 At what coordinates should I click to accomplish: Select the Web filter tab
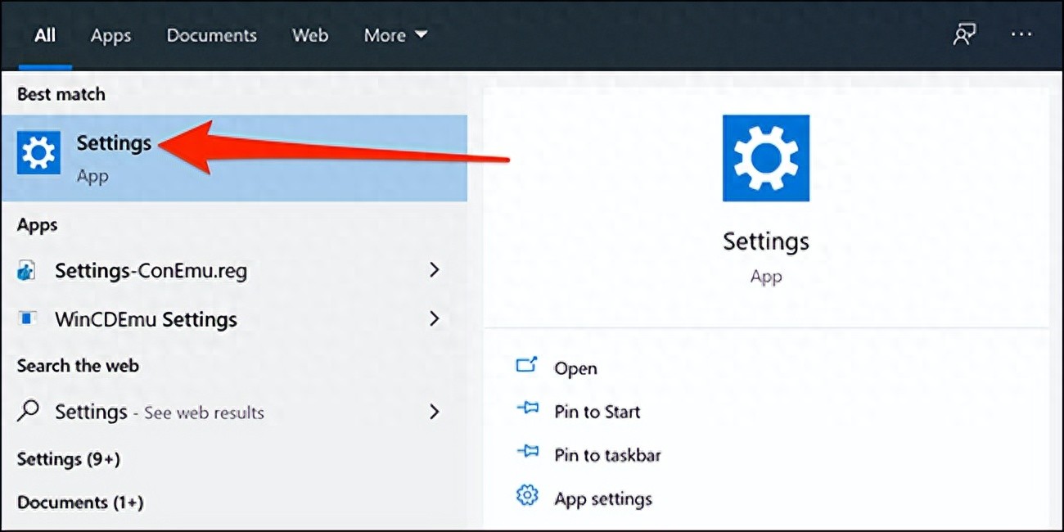coord(310,35)
